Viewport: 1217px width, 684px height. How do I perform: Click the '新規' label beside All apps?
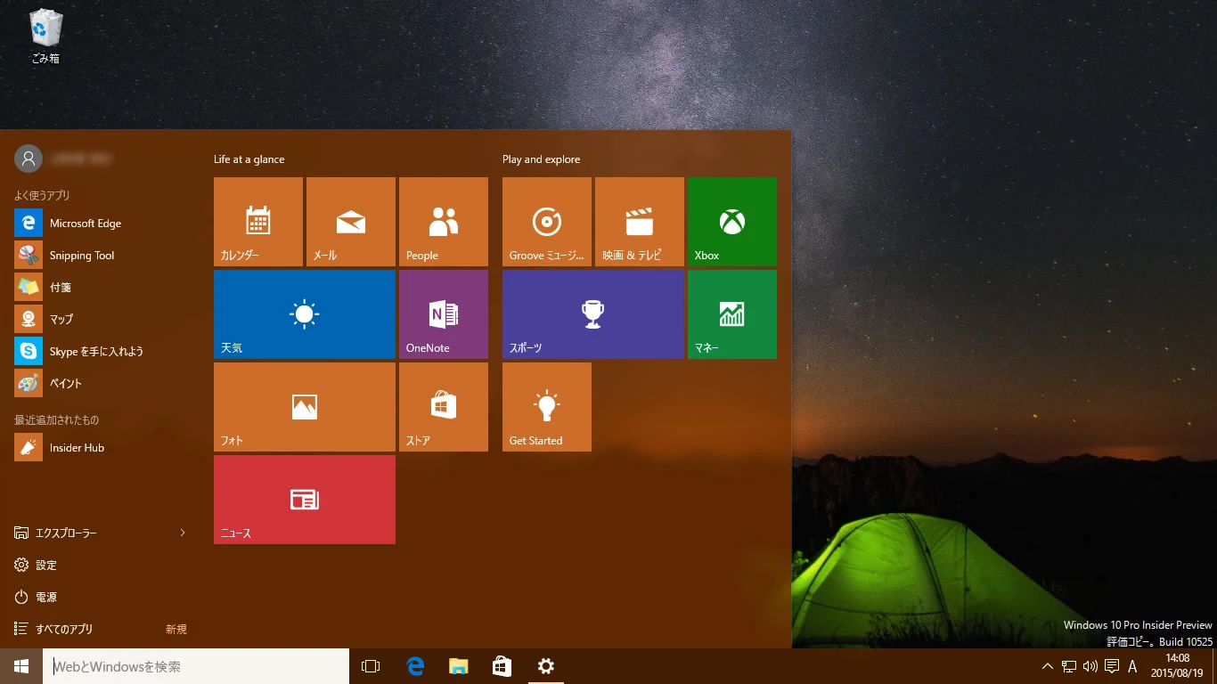click(176, 629)
